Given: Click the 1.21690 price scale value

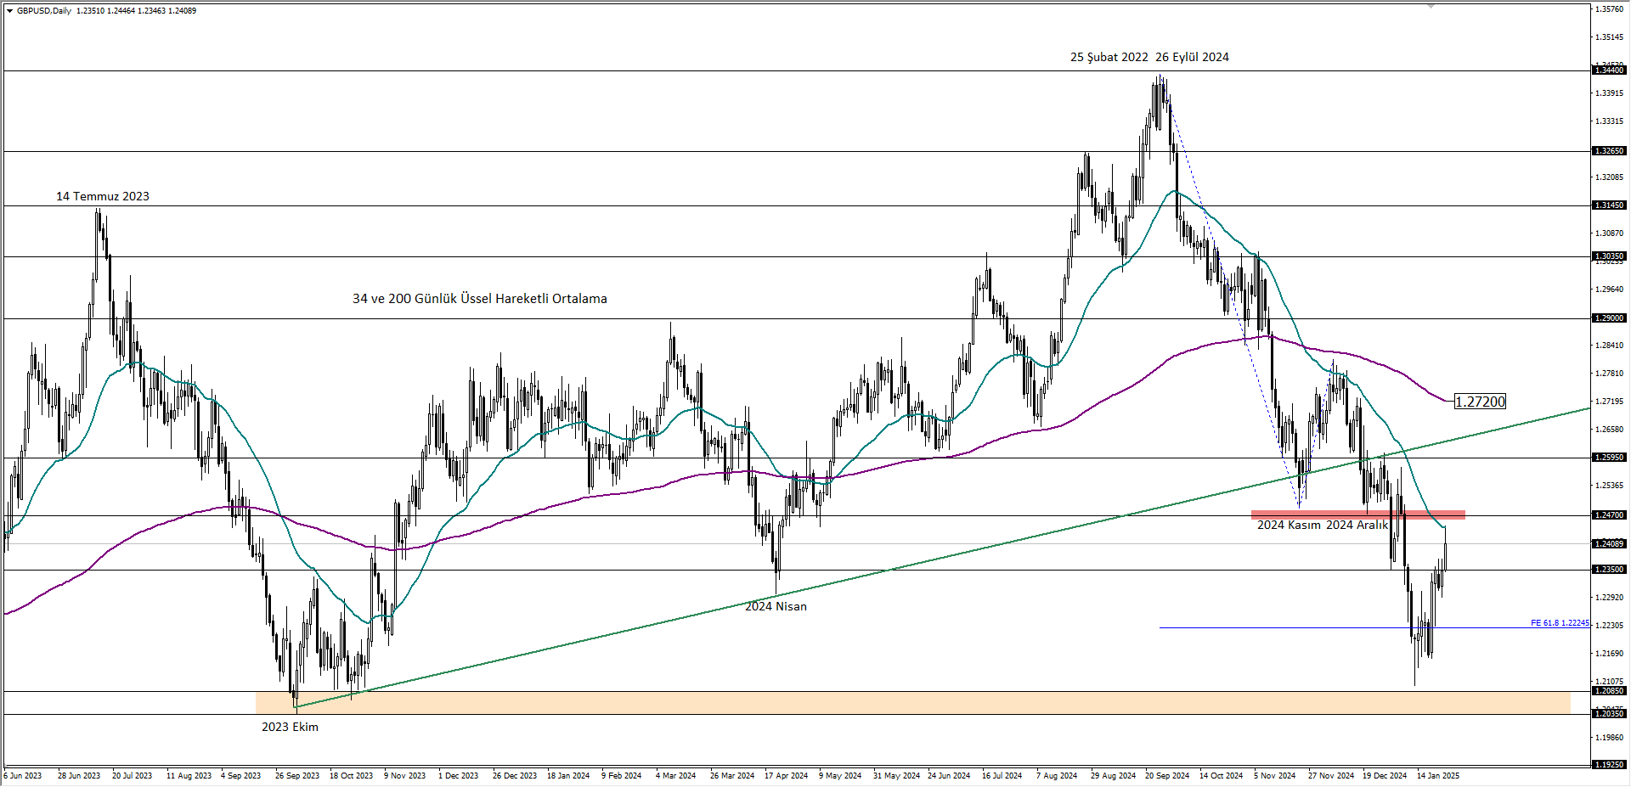Looking at the screenshot, I should 1610,654.
